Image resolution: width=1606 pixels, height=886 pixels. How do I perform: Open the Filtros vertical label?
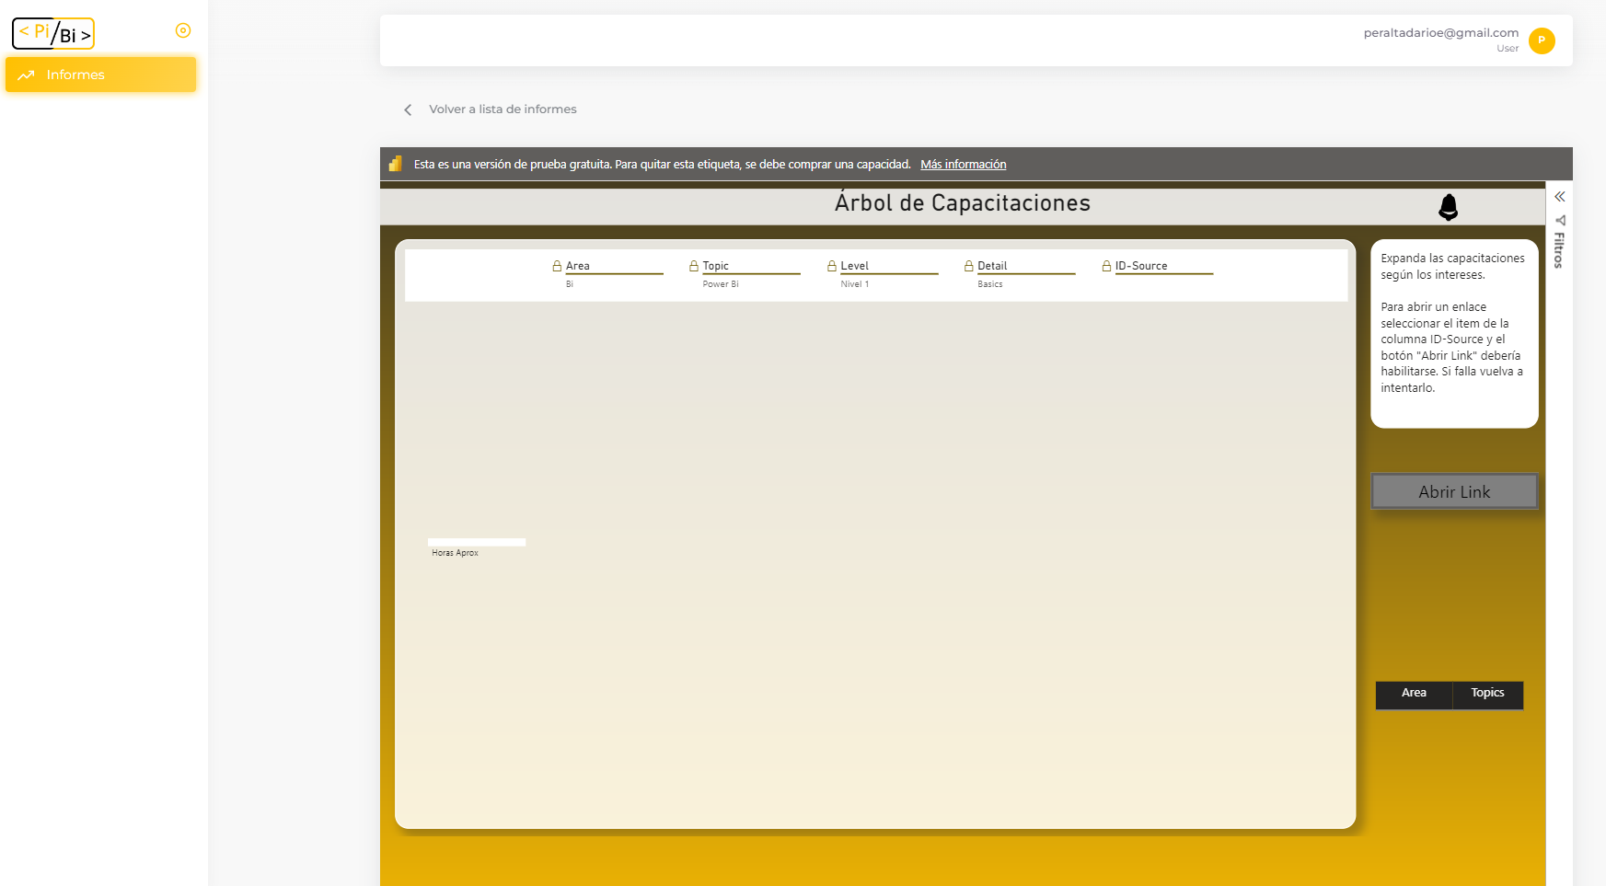[1559, 249]
